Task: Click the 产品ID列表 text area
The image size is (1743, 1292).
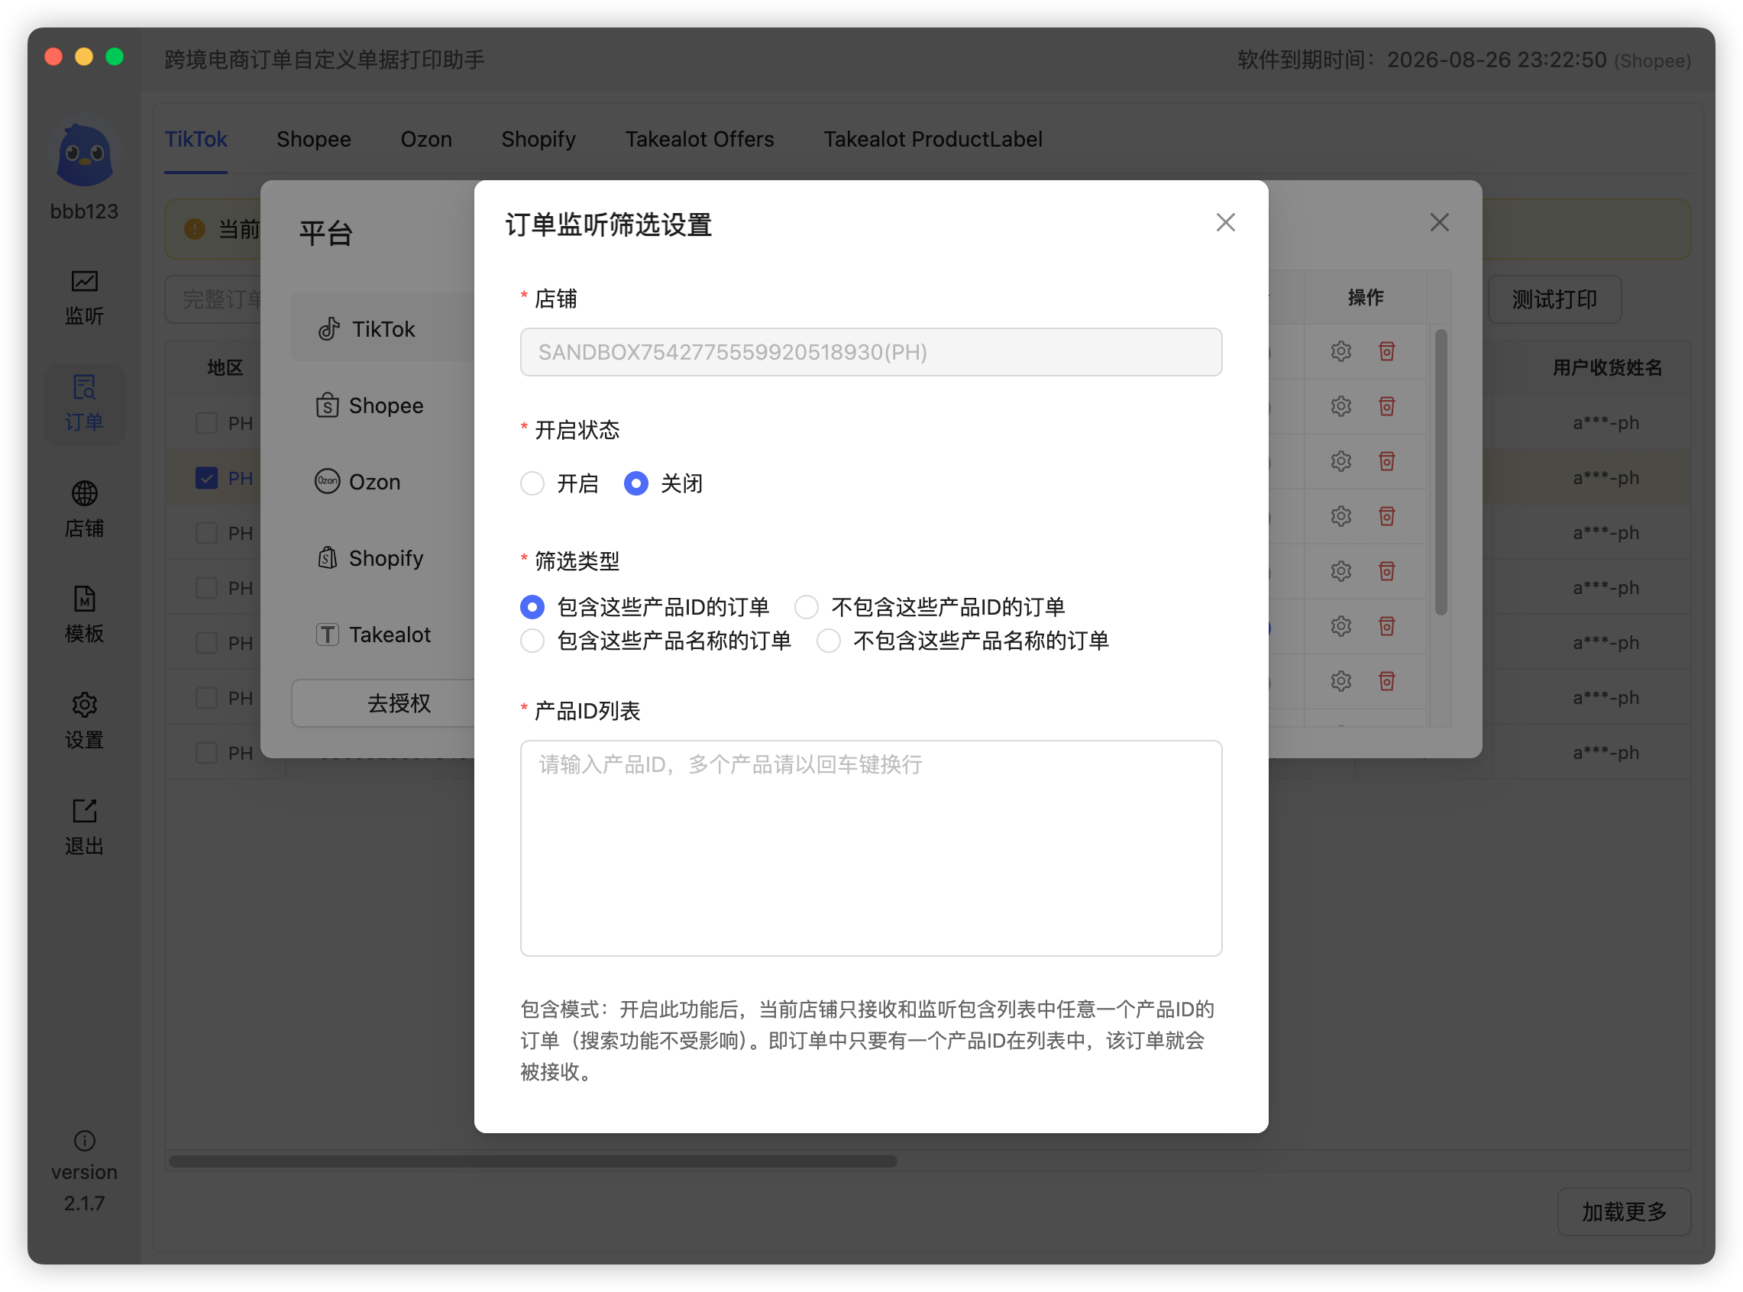Action: coord(871,848)
